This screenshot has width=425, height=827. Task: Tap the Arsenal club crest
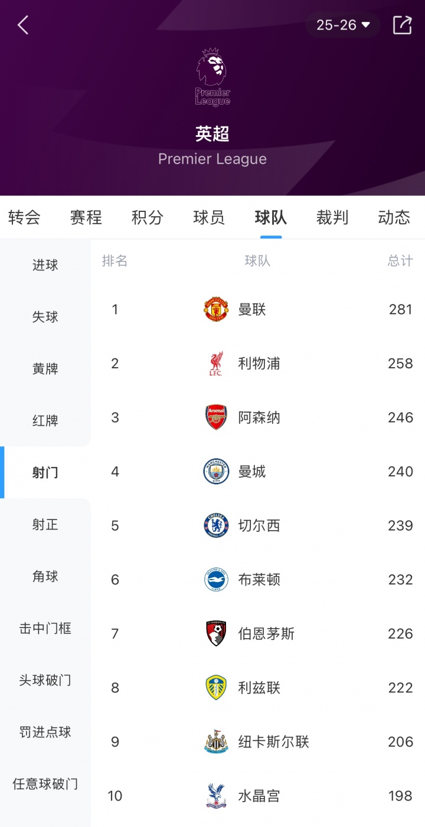click(x=216, y=417)
